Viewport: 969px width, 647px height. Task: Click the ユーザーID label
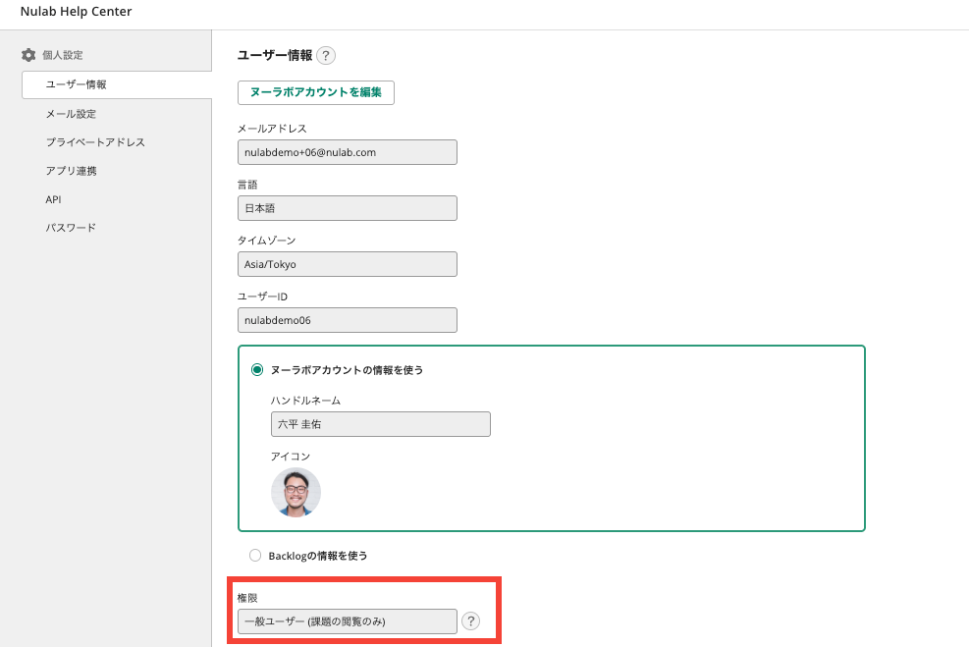tap(263, 296)
